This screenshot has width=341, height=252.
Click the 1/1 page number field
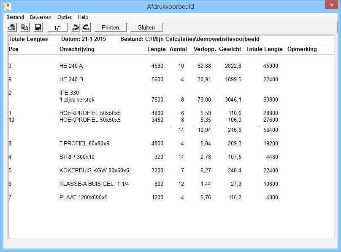pos(58,28)
